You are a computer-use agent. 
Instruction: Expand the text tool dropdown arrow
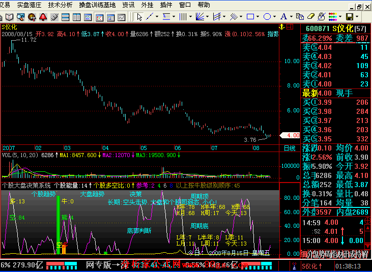[x=291, y=17]
